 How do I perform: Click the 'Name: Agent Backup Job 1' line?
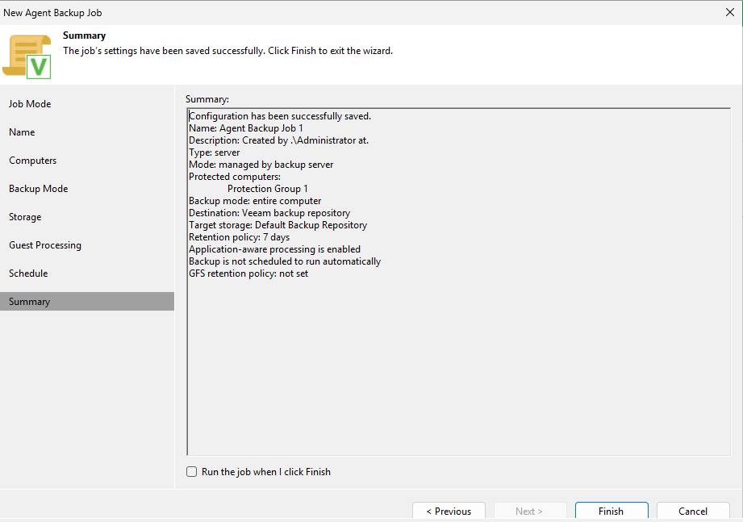[246, 128]
